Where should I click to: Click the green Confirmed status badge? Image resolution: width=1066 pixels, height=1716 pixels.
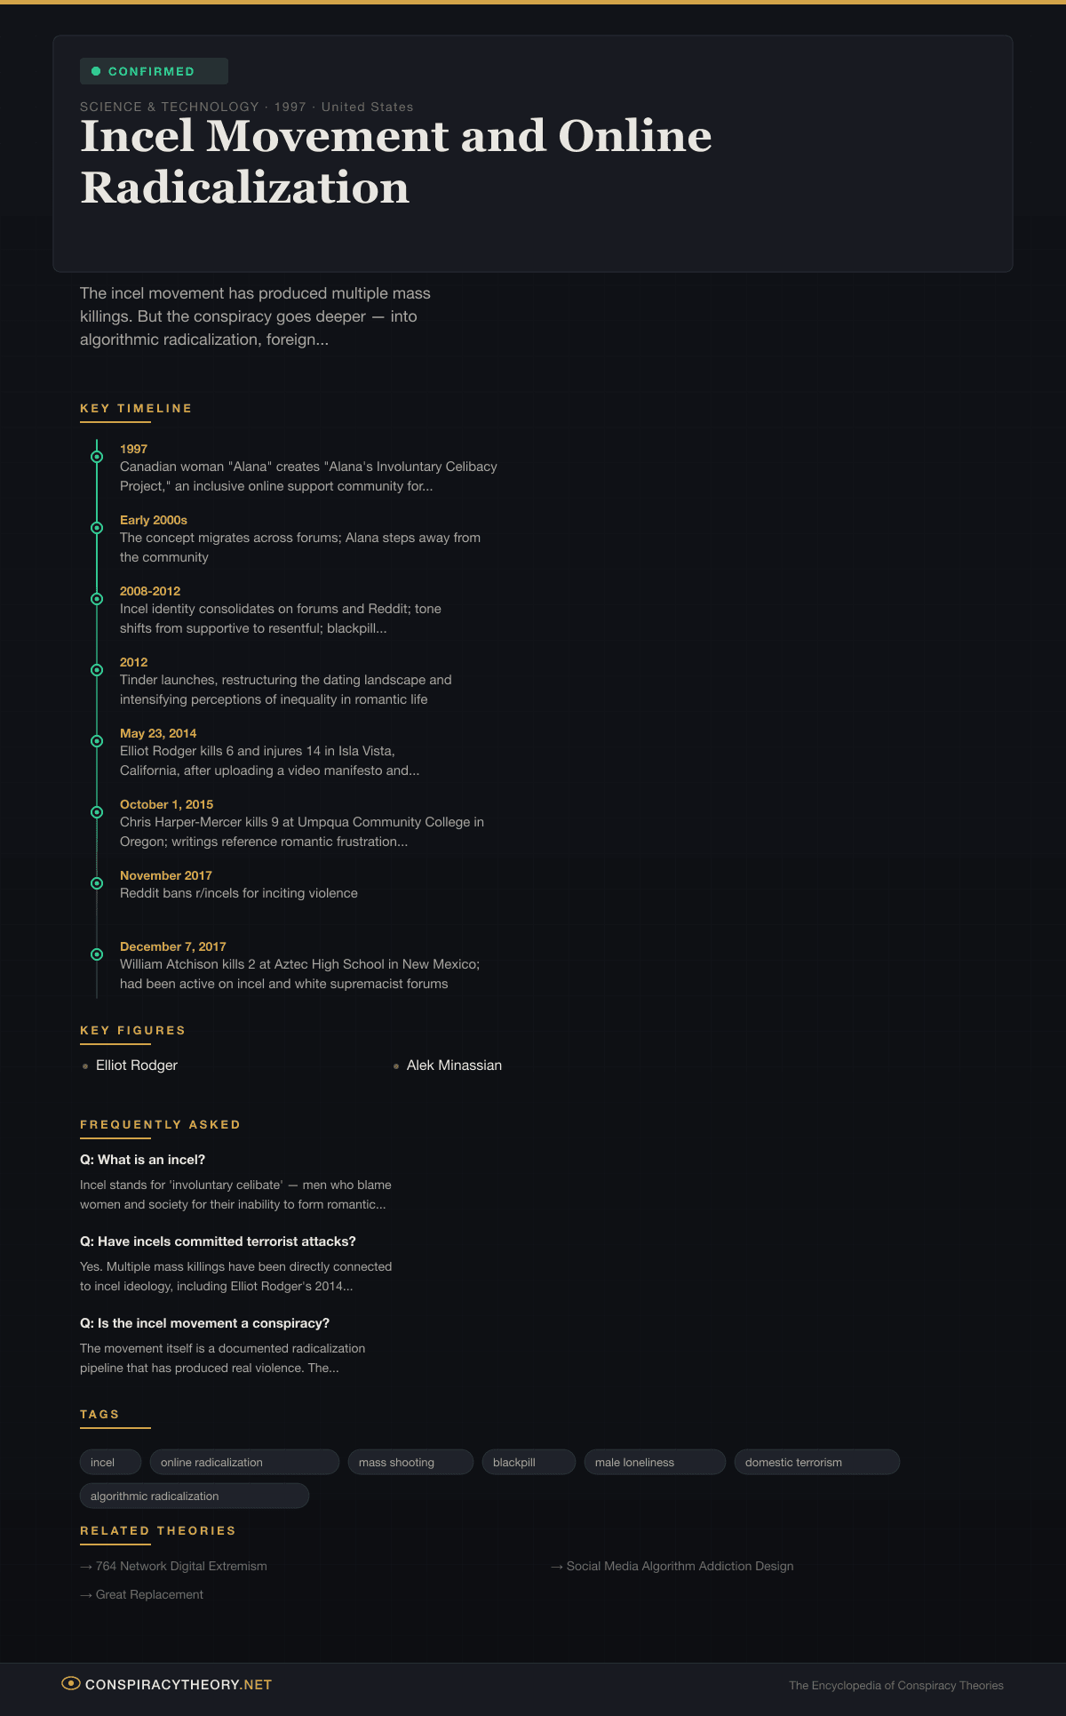pos(154,71)
